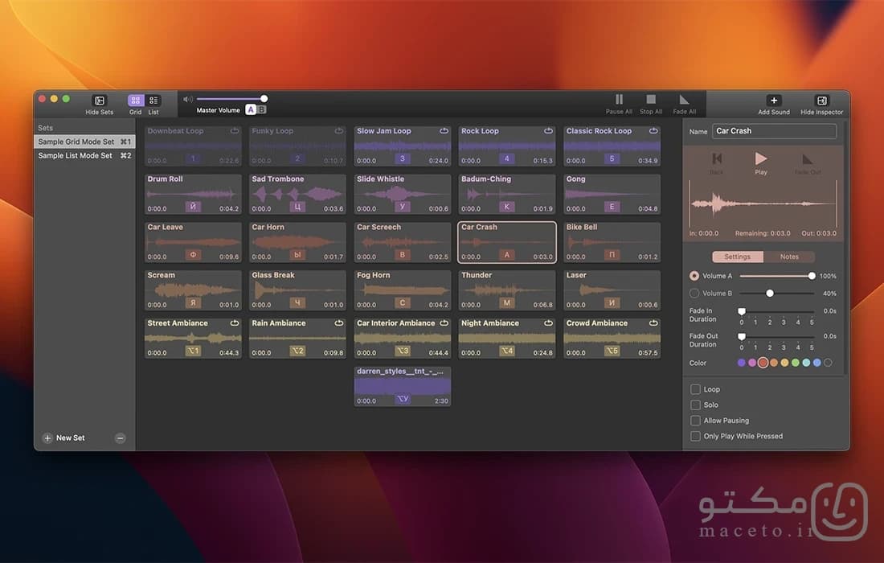Click the loop icon on Slow Jam Loop

coord(444,131)
